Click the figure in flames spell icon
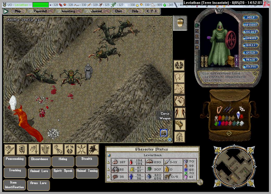 [179, 137]
